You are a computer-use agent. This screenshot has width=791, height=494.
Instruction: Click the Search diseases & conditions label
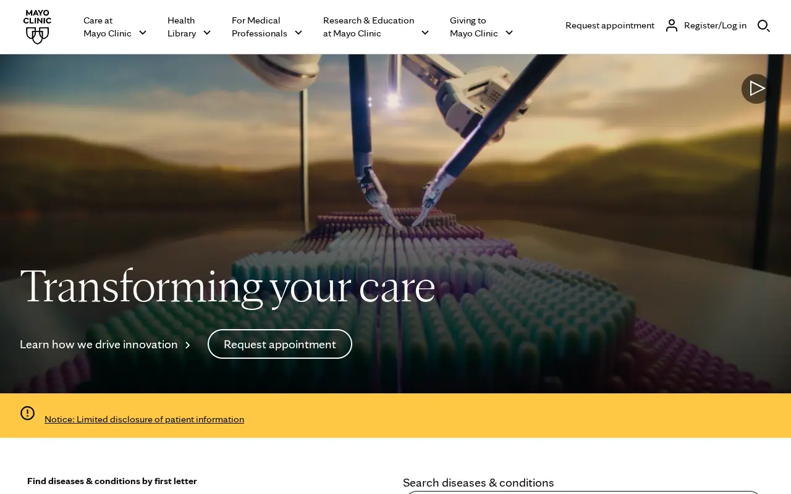point(478,483)
